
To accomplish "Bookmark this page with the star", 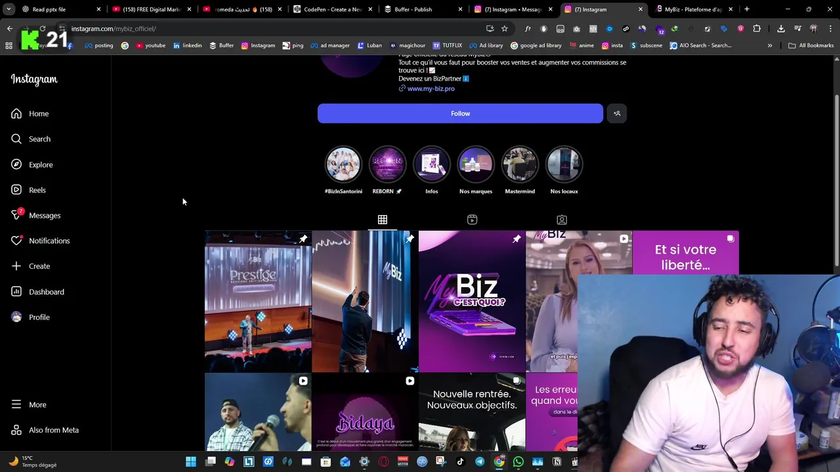I will tap(504, 29).
